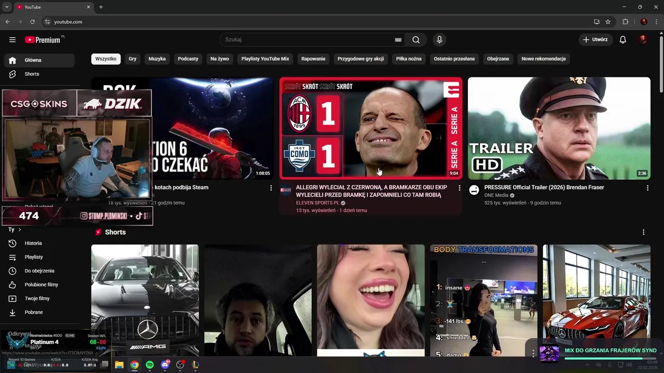Open the Chrome profile avatar
Screen dimensions: 664x373
[644, 22]
